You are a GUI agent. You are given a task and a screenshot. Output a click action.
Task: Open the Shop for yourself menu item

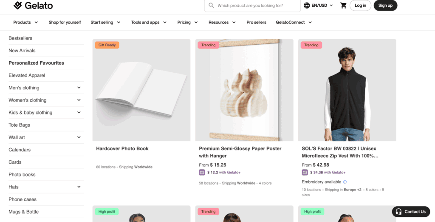pos(65,22)
